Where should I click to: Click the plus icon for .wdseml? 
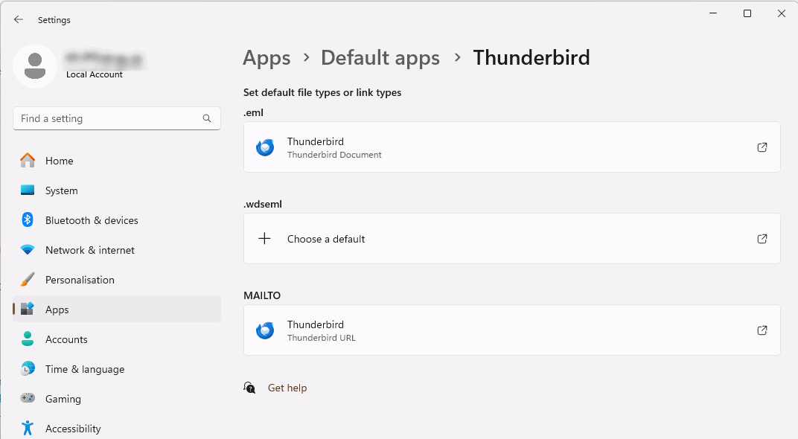coord(265,239)
